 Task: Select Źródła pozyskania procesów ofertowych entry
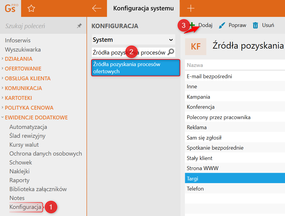[136, 68]
